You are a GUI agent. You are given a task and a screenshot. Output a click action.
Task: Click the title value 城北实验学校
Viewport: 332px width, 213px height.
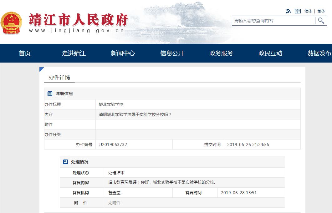111,104
